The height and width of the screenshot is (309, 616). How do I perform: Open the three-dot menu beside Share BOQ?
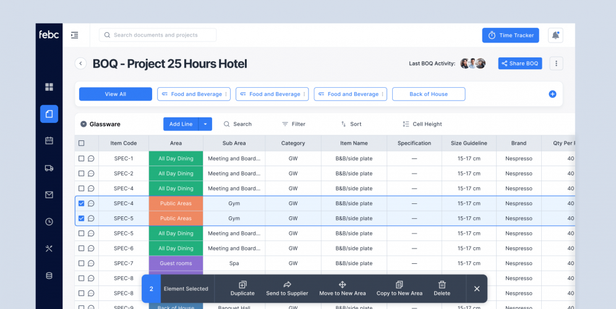point(556,64)
